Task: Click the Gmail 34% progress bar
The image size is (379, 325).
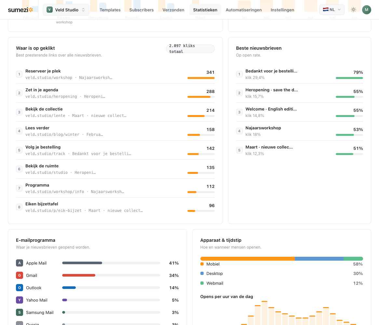Action: (111, 275)
